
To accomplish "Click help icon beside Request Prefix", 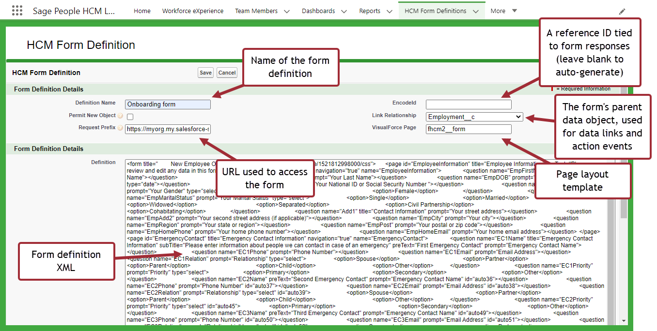I will pyautogui.click(x=120, y=128).
